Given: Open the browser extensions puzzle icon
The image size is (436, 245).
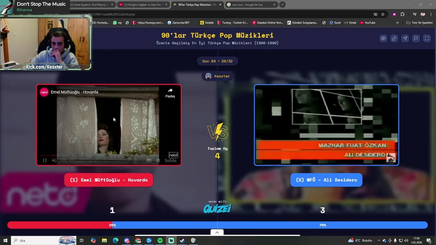Looking at the screenshot, I should click(x=403, y=14).
